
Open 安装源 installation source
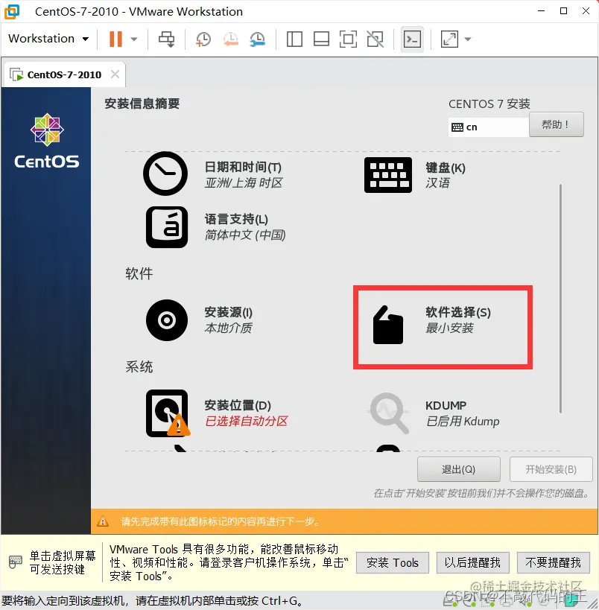click(x=199, y=320)
